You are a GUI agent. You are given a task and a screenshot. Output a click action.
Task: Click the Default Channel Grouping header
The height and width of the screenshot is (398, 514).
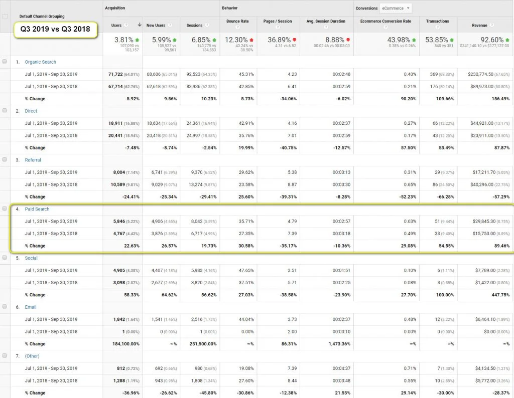42,17
